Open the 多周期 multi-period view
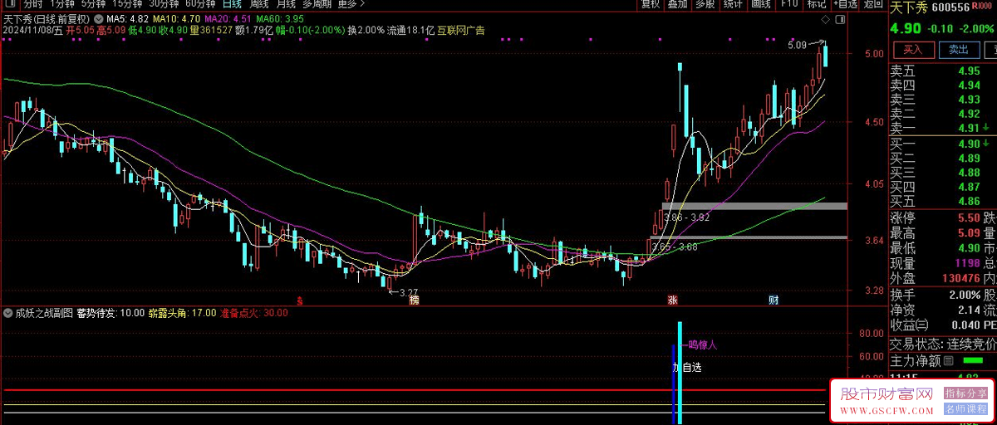The image size is (997, 425). point(317,4)
